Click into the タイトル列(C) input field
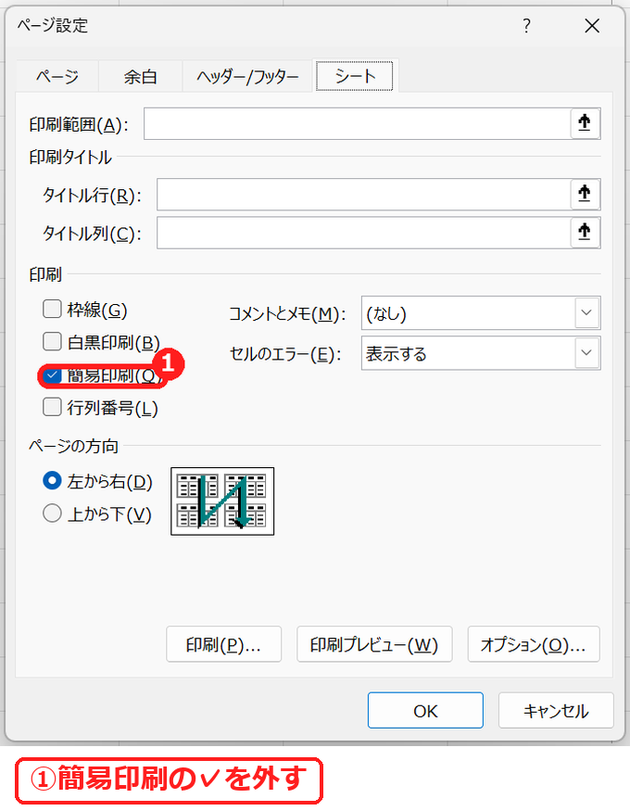 tap(364, 233)
